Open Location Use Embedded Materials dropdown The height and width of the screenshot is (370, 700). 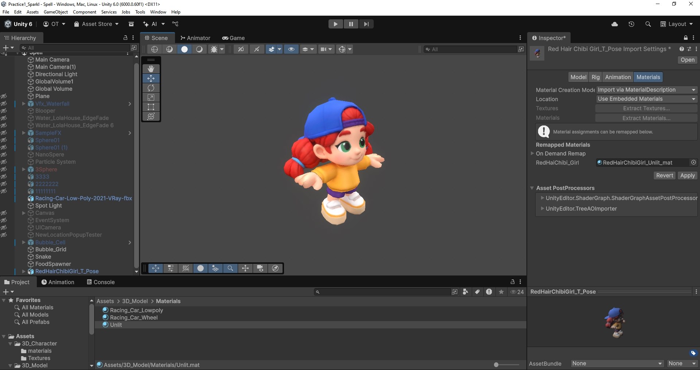pyautogui.click(x=646, y=99)
